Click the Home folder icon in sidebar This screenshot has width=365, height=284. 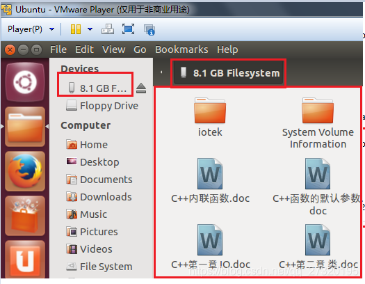click(72, 145)
